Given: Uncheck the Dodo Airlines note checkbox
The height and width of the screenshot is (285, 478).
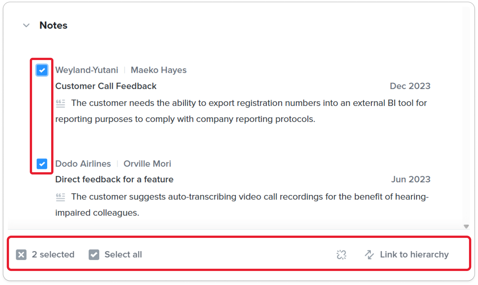Looking at the screenshot, I should pyautogui.click(x=42, y=164).
